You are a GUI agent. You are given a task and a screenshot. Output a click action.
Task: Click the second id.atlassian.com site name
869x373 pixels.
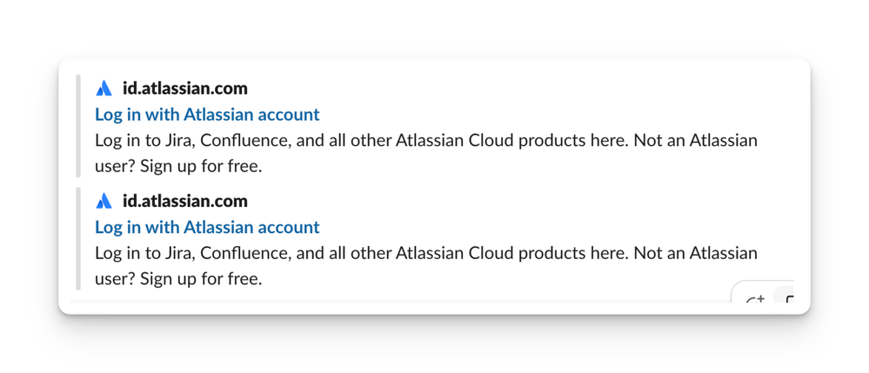[185, 201]
